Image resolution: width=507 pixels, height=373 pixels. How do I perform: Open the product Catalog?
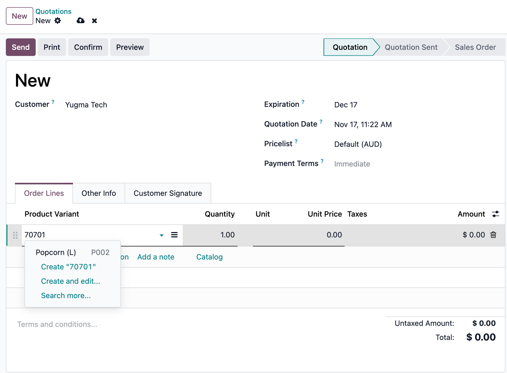(x=209, y=257)
